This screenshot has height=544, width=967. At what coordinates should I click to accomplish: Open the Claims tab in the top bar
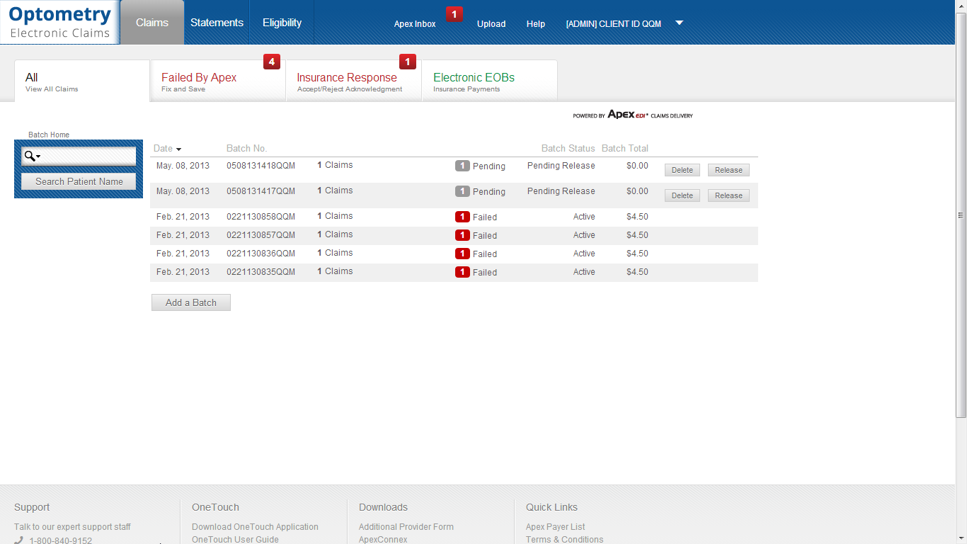152,23
